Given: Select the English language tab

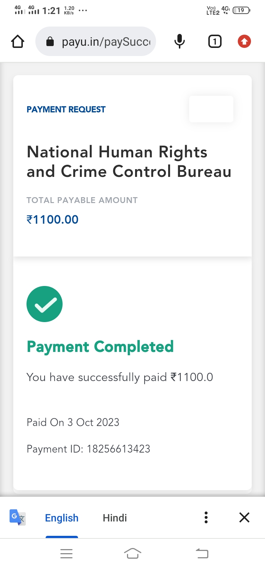Looking at the screenshot, I should pyautogui.click(x=61, y=518).
